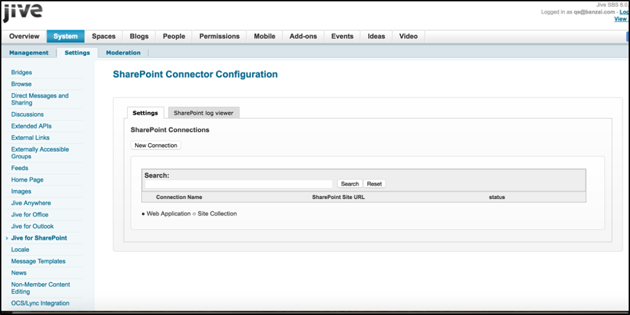The width and height of the screenshot is (630, 315).
Task: Open the Permissions tab
Action: pos(219,36)
